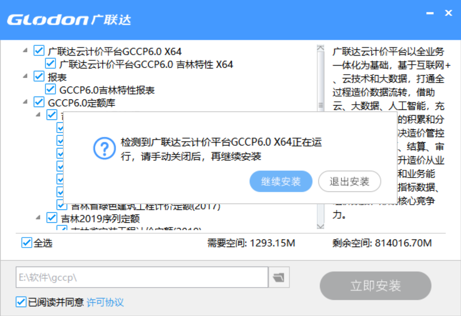Click the tree scrollbar up arrow

coord(320,48)
